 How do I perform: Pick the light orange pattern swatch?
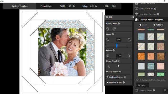(151, 56)
